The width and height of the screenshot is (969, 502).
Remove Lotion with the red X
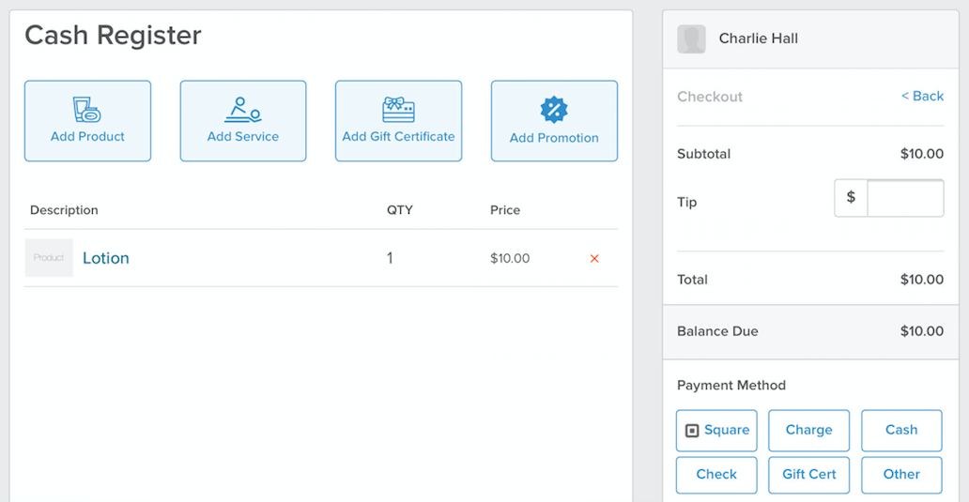tap(594, 259)
